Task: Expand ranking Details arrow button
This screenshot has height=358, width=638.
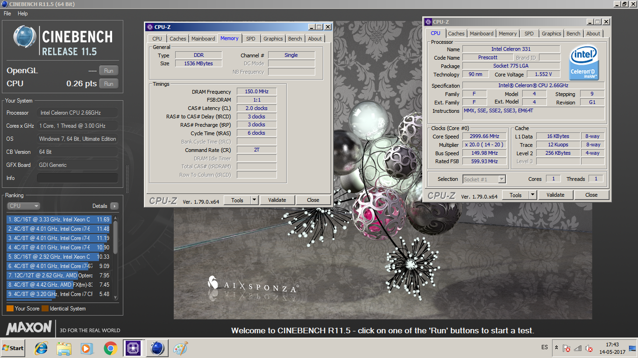Action: (x=114, y=206)
